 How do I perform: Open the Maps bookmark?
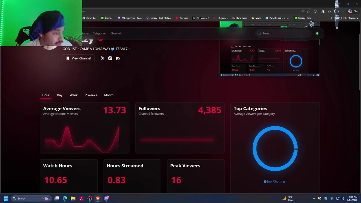(x=256, y=18)
